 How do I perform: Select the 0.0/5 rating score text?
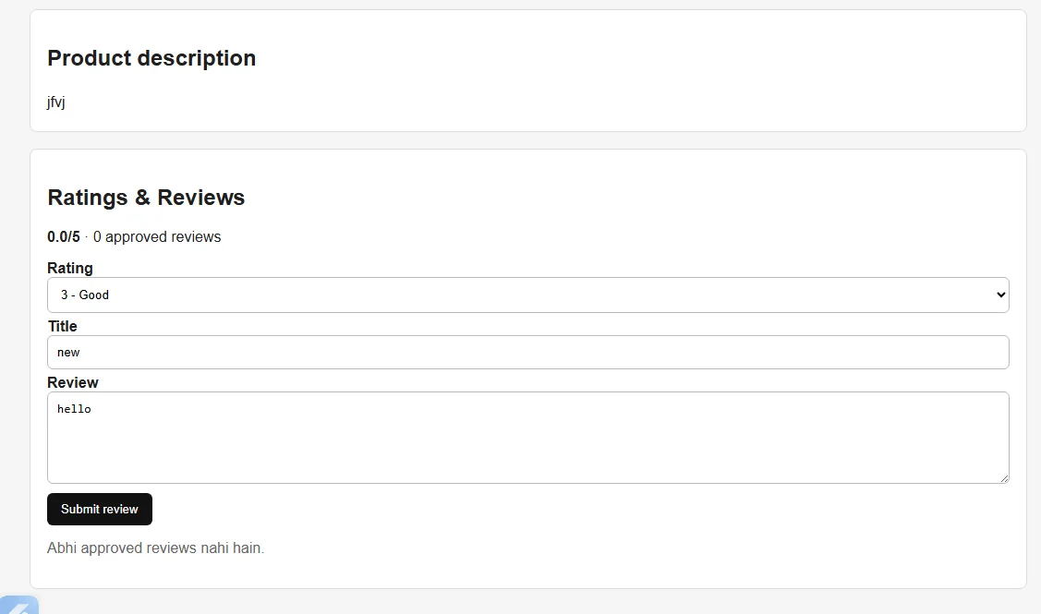click(x=63, y=237)
